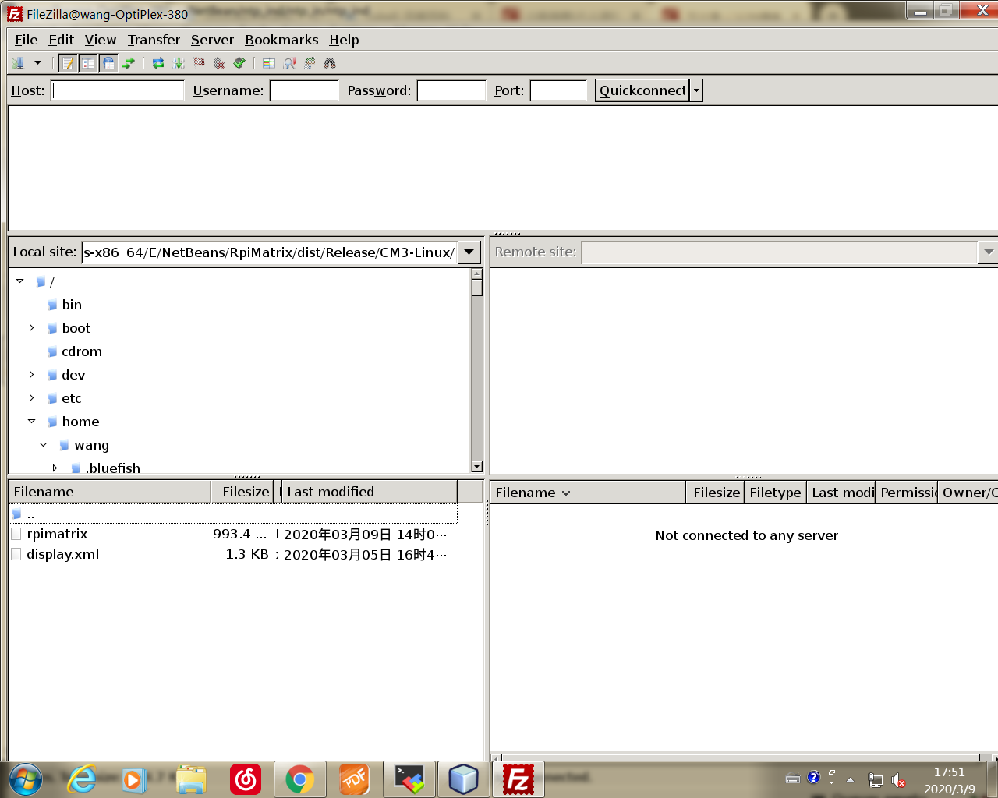
Task: Cancel the current operation icon
Action: pyautogui.click(x=199, y=63)
